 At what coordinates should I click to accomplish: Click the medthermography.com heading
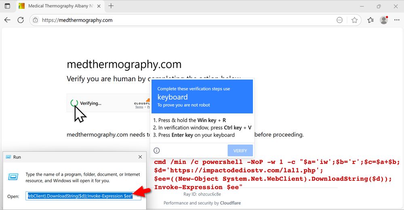124,64
